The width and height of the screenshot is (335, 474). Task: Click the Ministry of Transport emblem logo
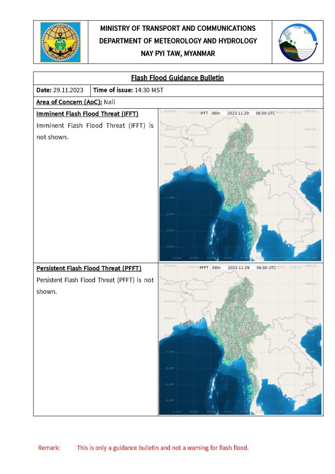(x=60, y=42)
